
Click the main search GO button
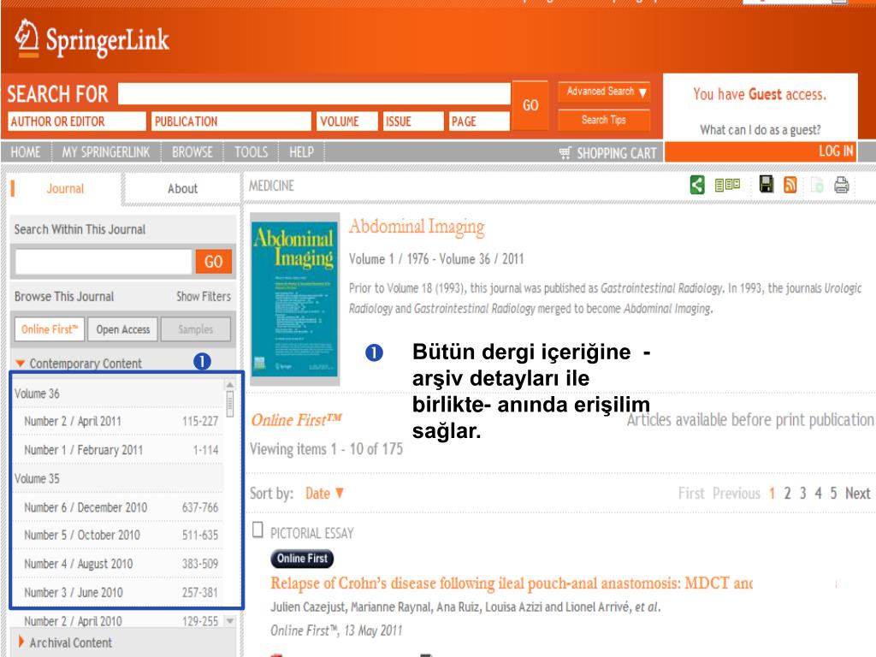click(x=530, y=105)
